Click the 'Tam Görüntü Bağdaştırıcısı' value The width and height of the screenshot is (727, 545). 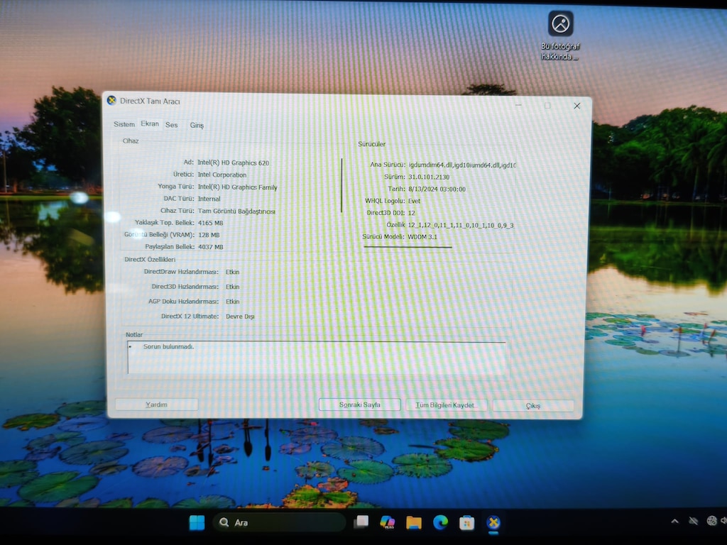(236, 211)
